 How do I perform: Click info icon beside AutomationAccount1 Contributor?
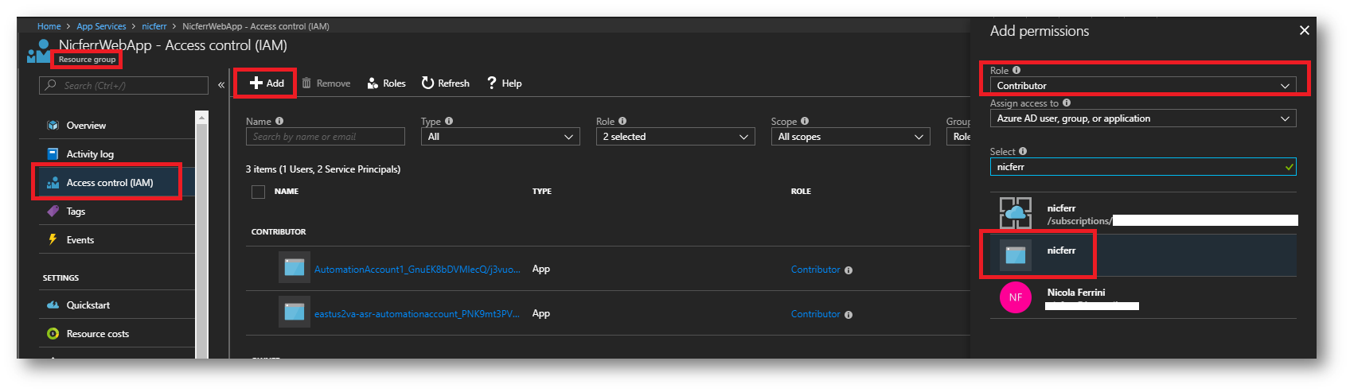click(849, 270)
